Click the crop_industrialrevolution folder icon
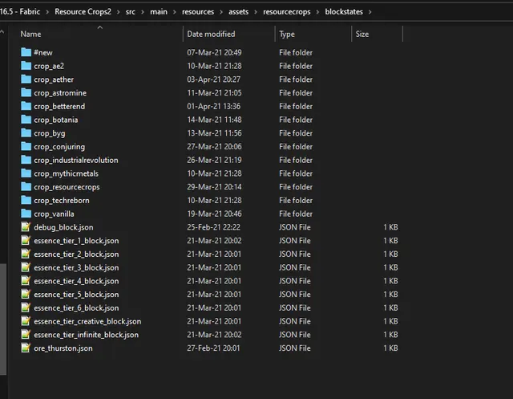 coord(26,160)
